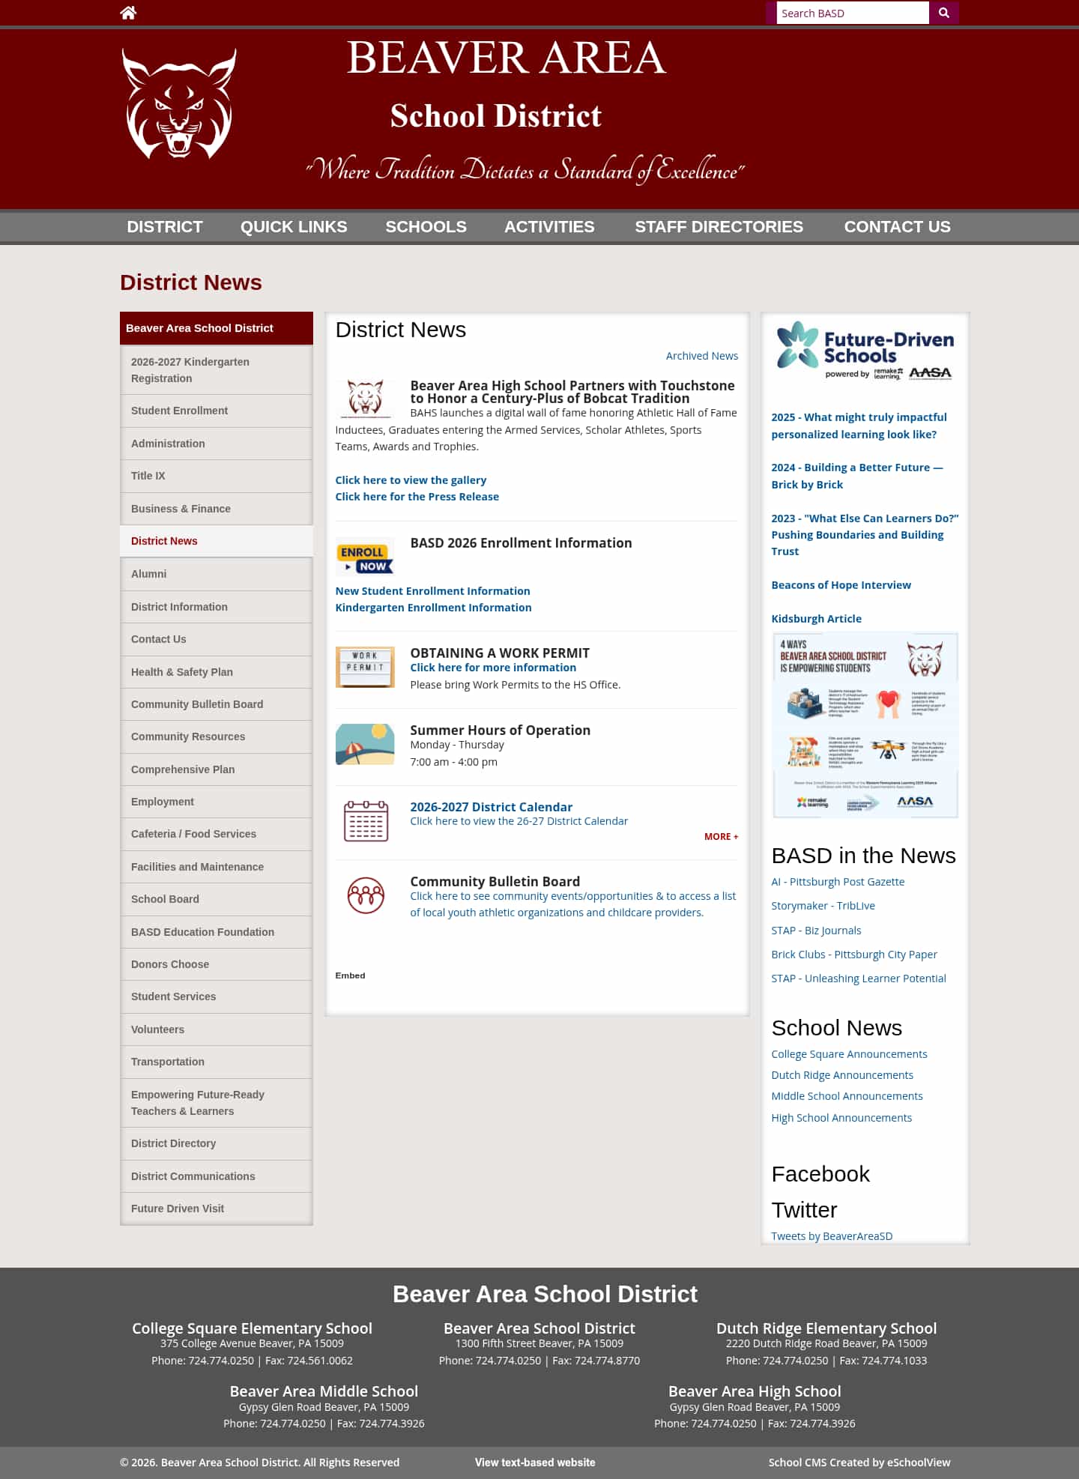Open STAP - Biz Journals link
This screenshot has height=1479, width=1079.
click(816, 931)
